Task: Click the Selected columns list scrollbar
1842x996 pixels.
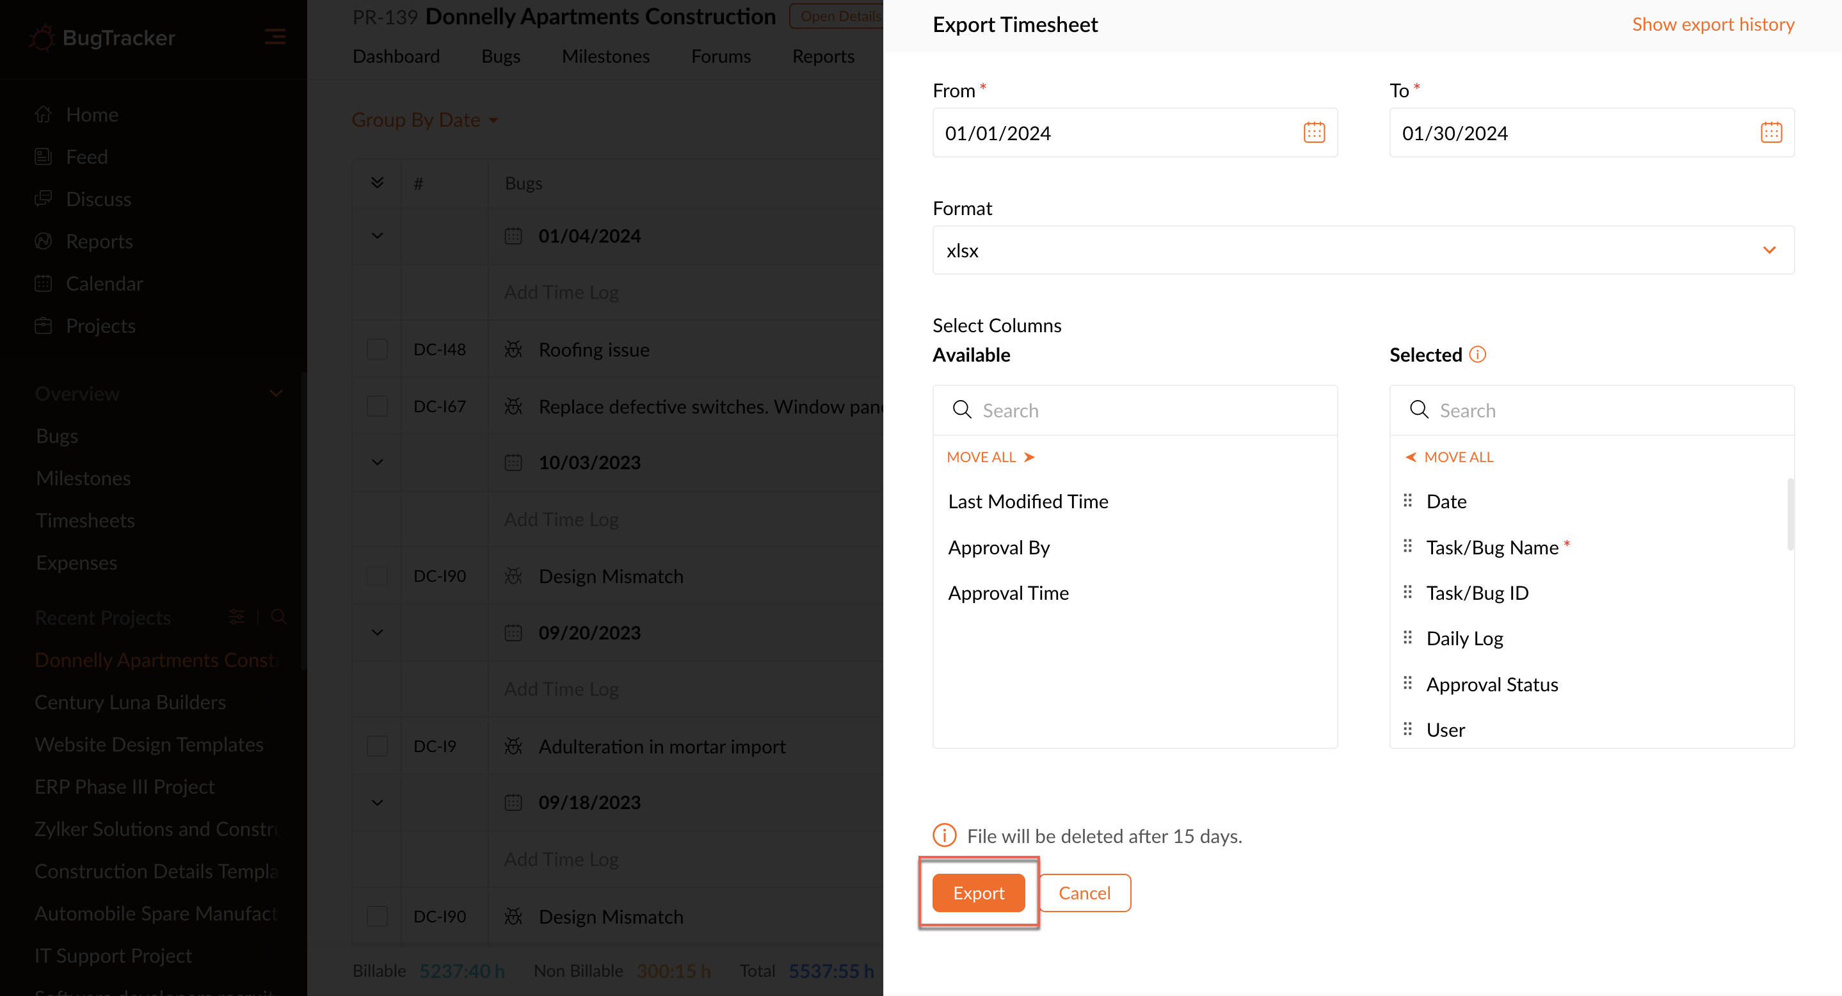Action: point(1791,513)
